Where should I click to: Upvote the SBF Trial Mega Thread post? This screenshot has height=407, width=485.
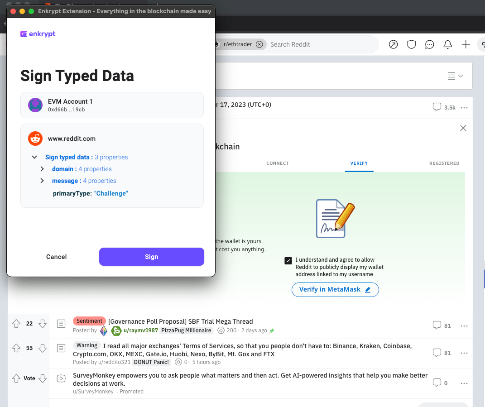(x=16, y=324)
